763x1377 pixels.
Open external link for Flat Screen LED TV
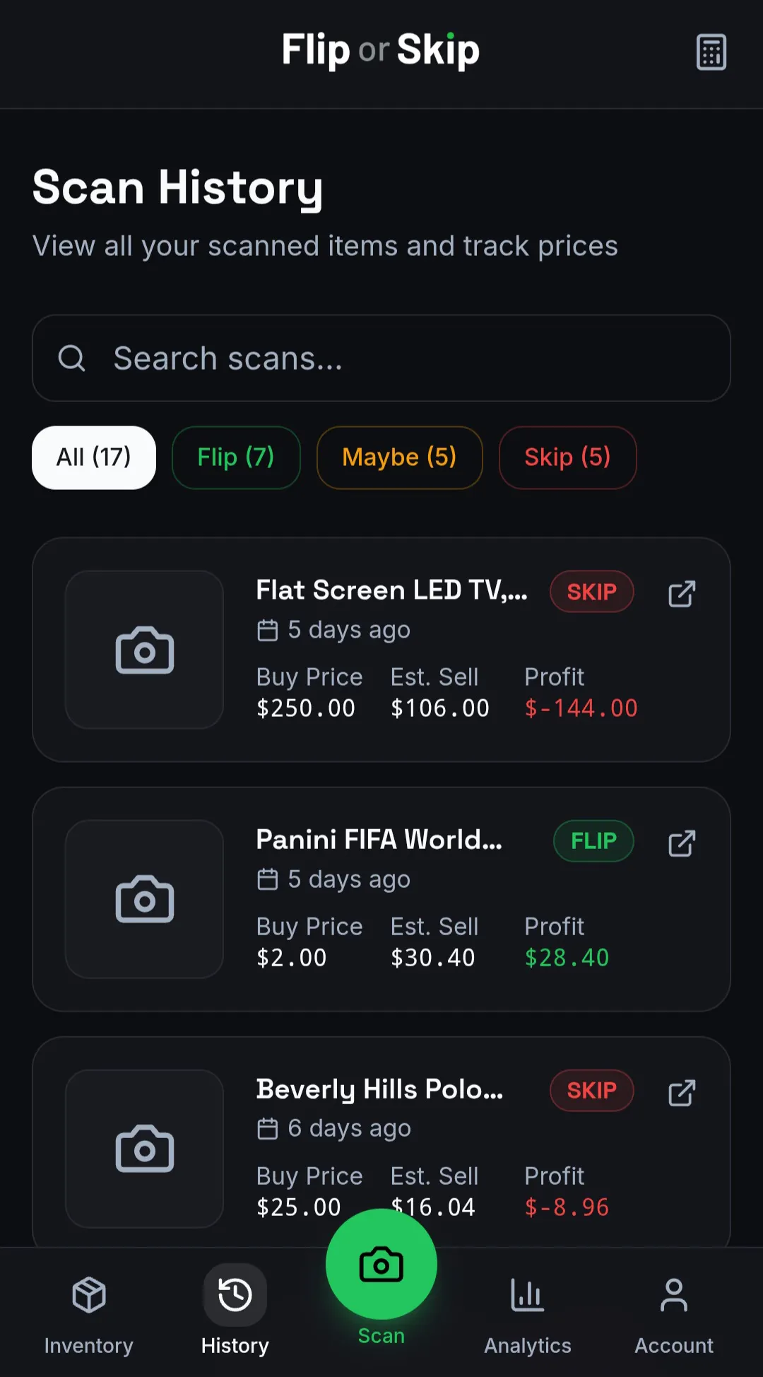pos(682,594)
